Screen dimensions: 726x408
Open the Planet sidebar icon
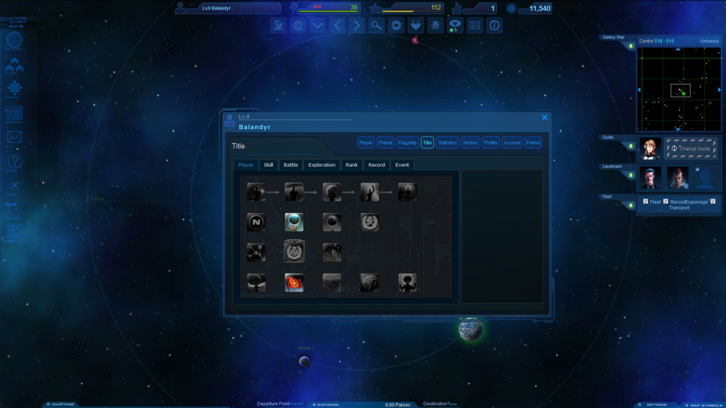[14, 41]
